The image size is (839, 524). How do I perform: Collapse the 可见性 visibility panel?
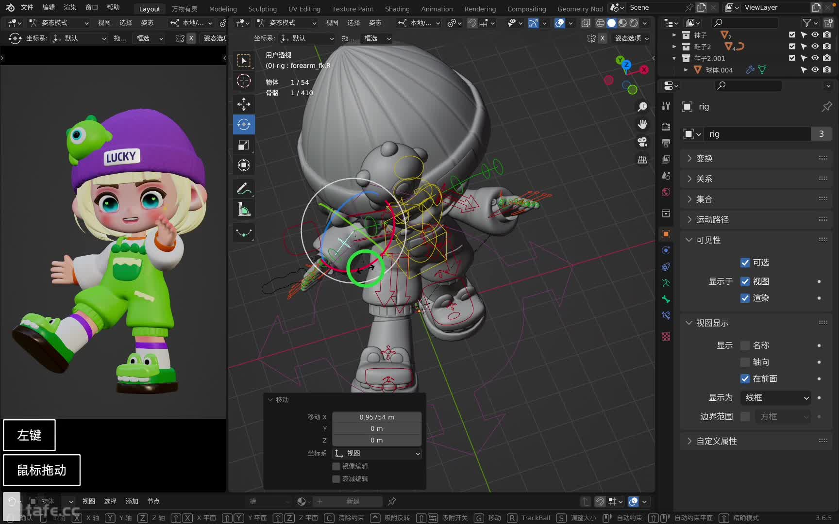(756, 240)
